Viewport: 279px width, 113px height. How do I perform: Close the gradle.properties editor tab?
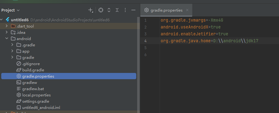(x=187, y=10)
